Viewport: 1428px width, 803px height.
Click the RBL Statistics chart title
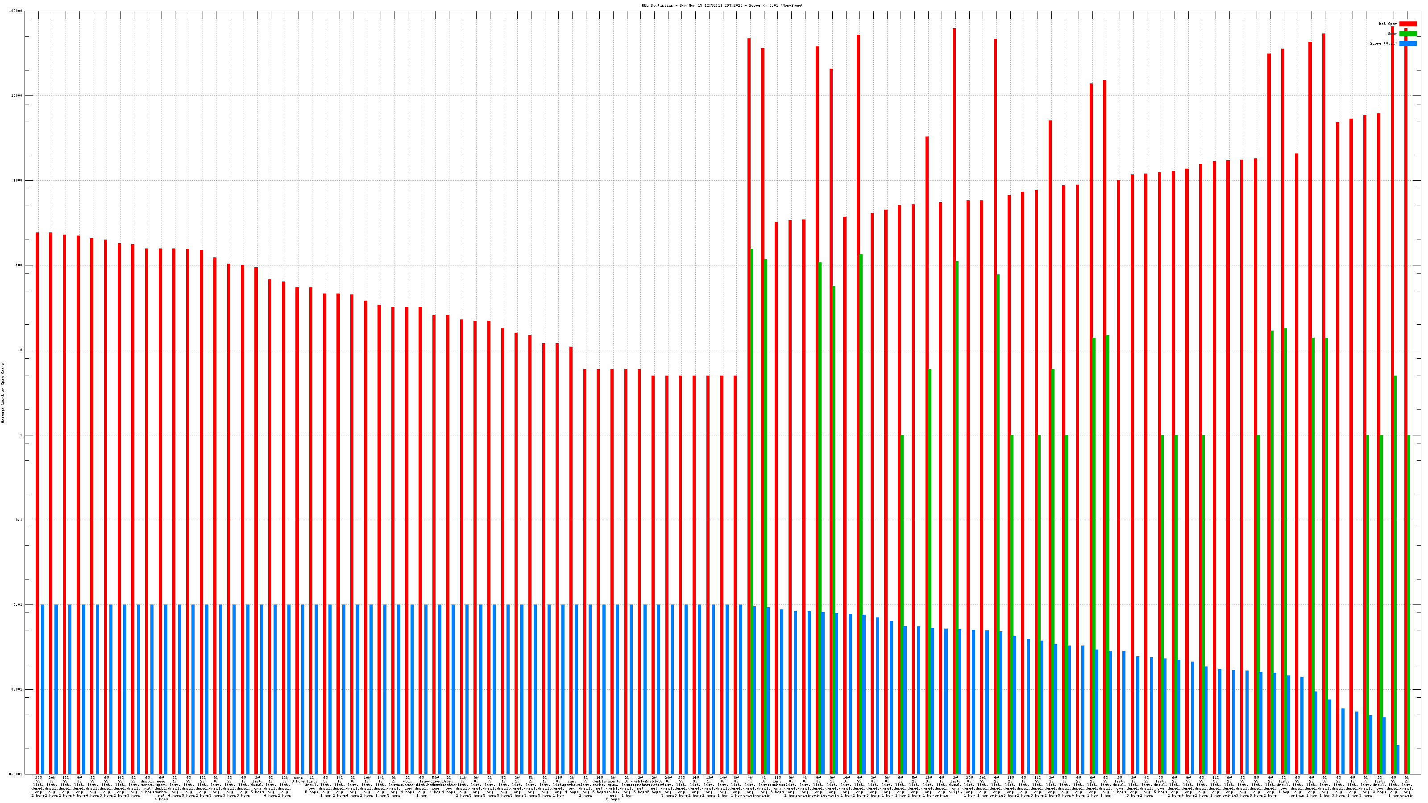pyautogui.click(x=722, y=5)
